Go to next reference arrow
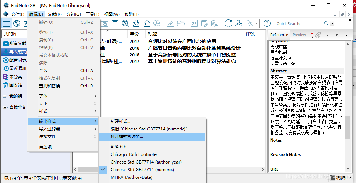The height and width of the screenshot is (183, 356). point(337,35)
